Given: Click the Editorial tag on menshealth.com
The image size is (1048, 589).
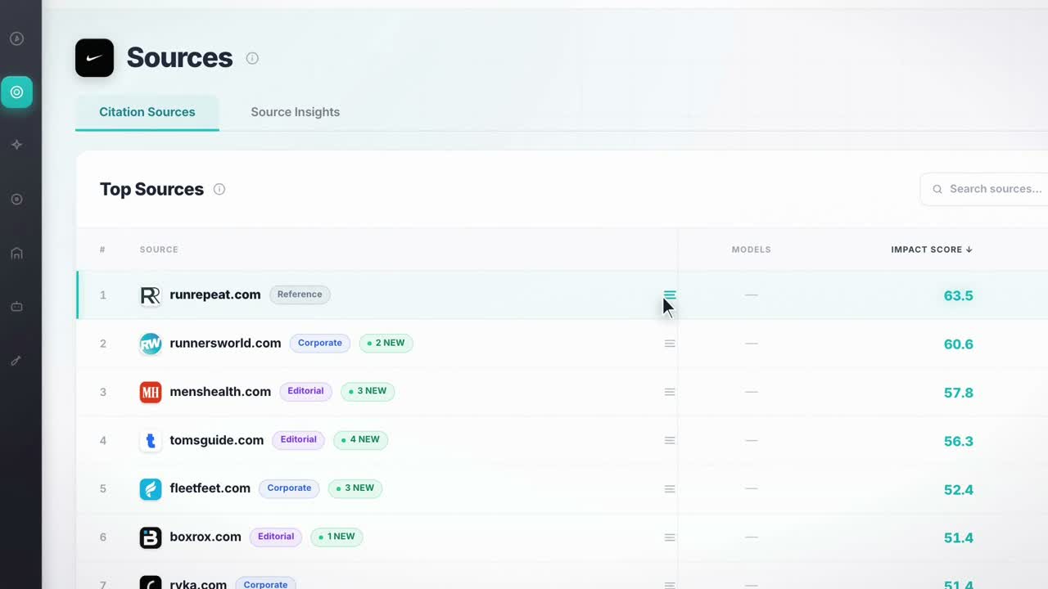Looking at the screenshot, I should (x=306, y=391).
